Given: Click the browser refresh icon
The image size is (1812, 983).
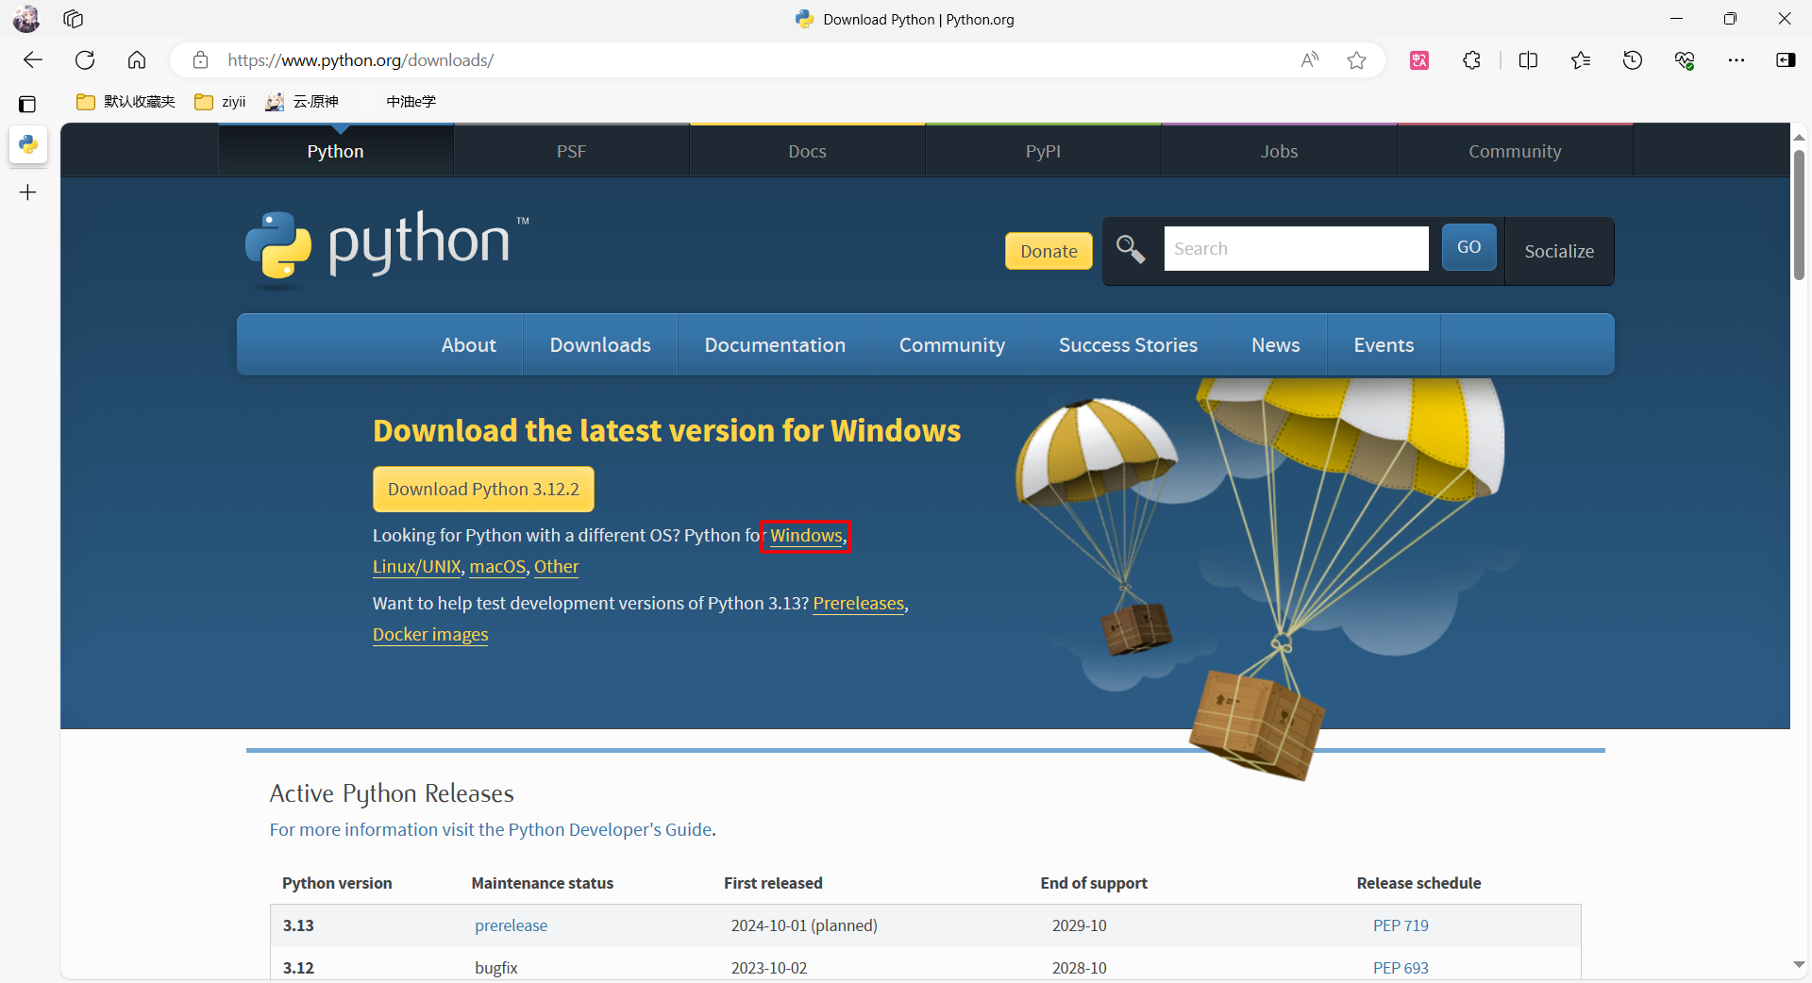Looking at the screenshot, I should point(85,60).
